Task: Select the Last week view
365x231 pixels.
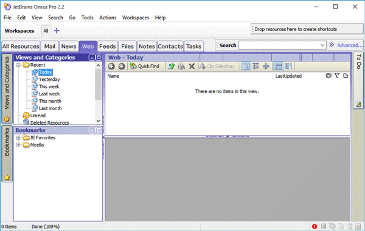Action: point(49,94)
